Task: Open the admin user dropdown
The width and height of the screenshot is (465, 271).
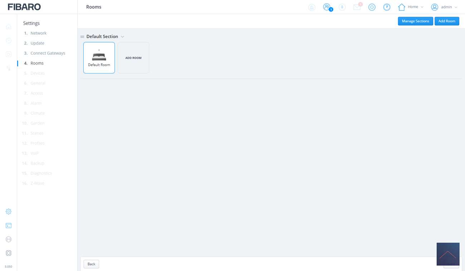Action: pos(444,7)
